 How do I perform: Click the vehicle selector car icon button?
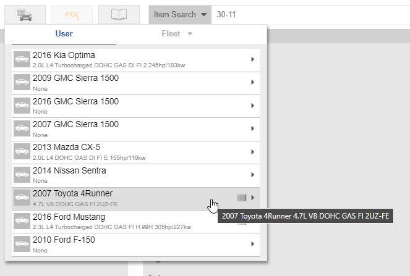(x=25, y=14)
